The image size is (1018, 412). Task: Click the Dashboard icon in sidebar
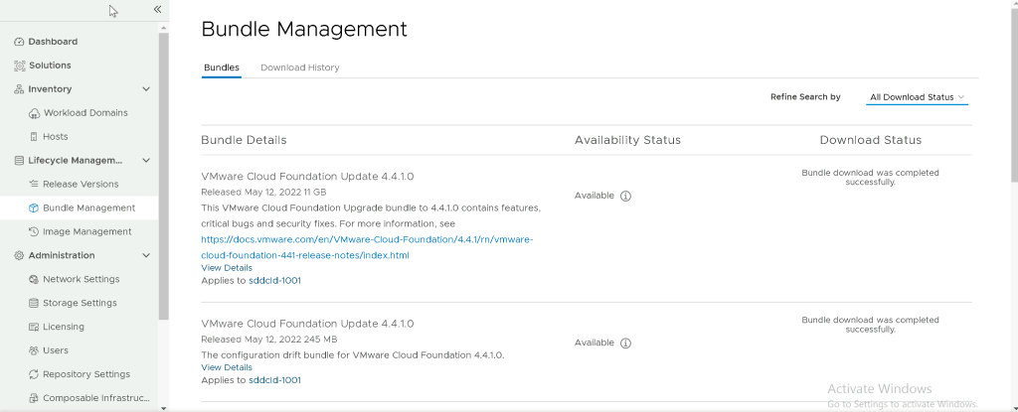click(20, 42)
